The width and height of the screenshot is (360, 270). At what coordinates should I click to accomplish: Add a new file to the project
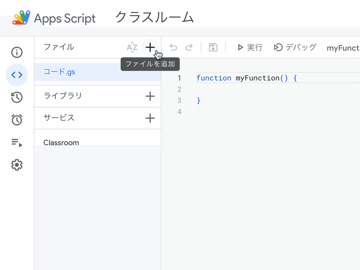tap(150, 47)
